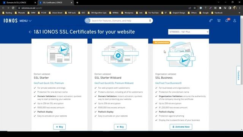Open a new browser tab
This screenshot has width=243, height=137.
[77, 3]
